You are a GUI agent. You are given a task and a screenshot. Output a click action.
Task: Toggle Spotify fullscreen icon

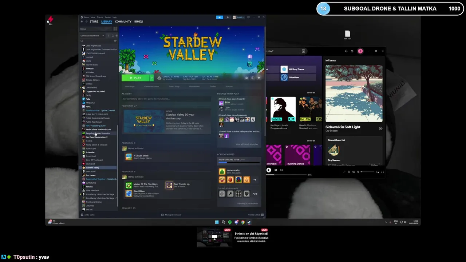(382, 172)
